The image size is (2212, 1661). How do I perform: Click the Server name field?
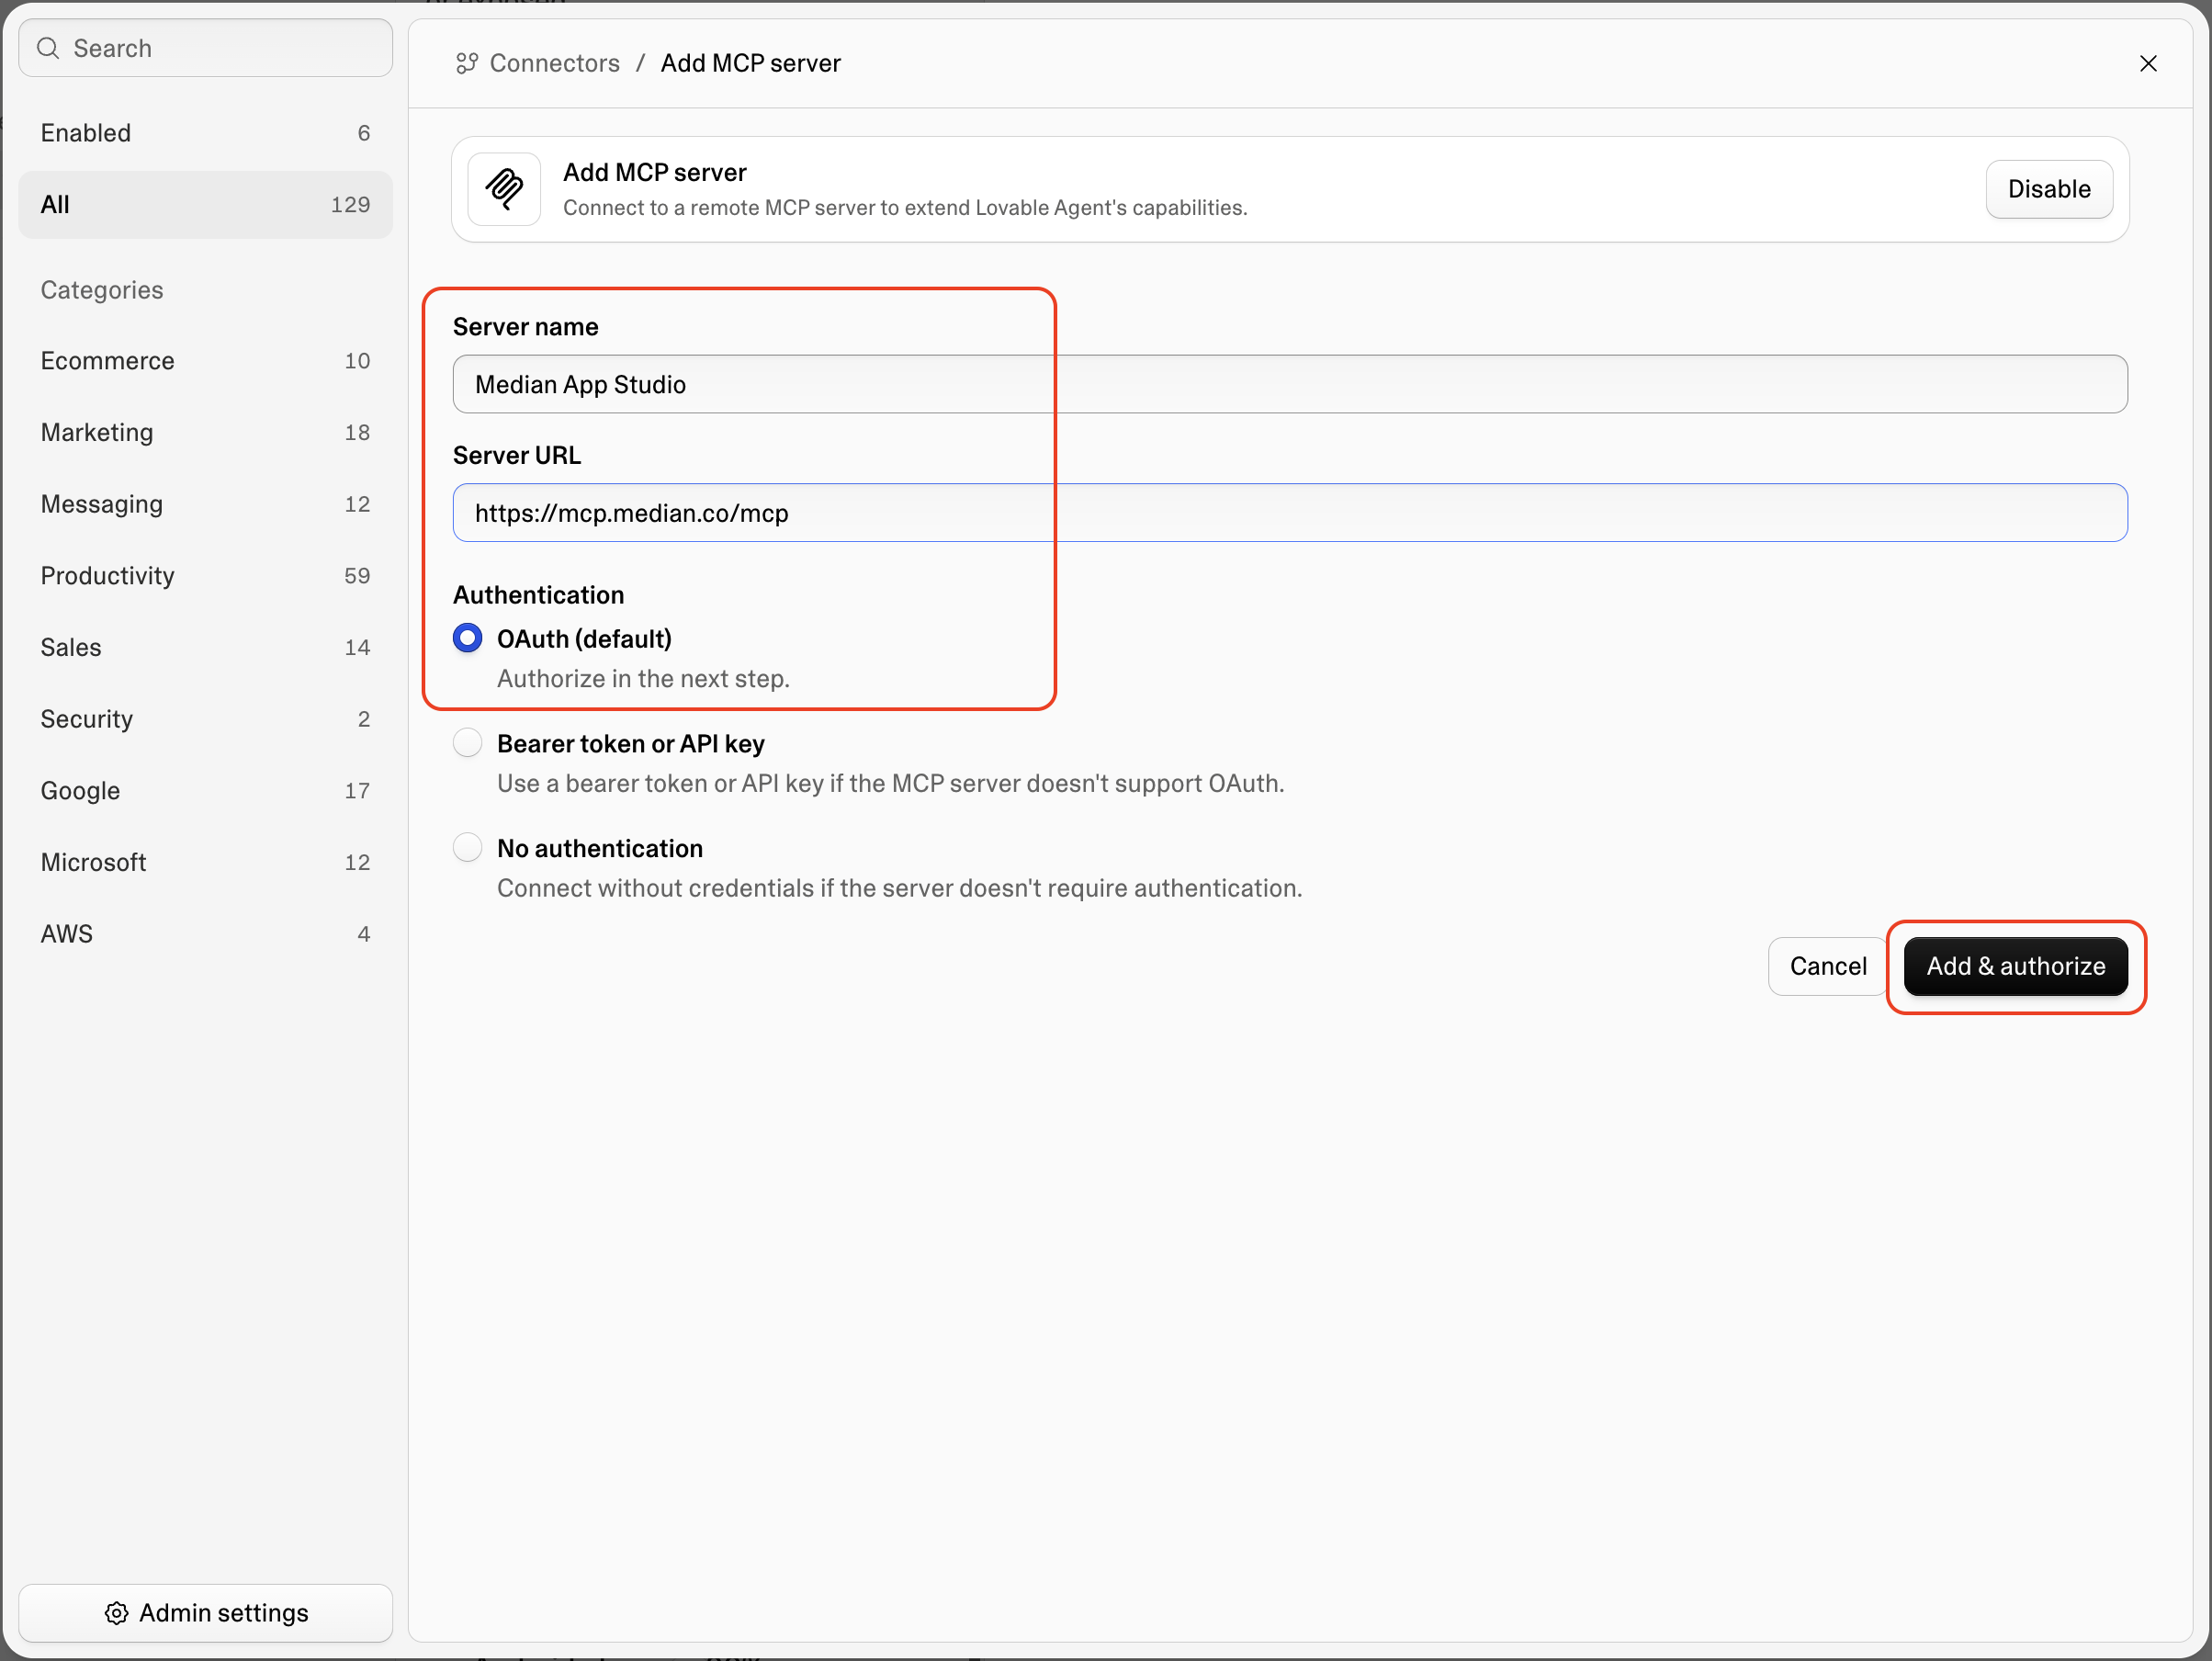[x=1290, y=384]
